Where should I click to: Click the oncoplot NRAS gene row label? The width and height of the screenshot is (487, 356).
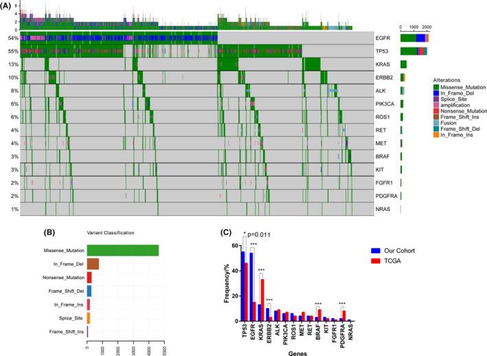click(x=383, y=210)
